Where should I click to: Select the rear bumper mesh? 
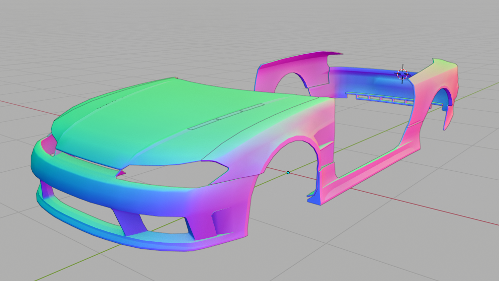tap(372, 82)
